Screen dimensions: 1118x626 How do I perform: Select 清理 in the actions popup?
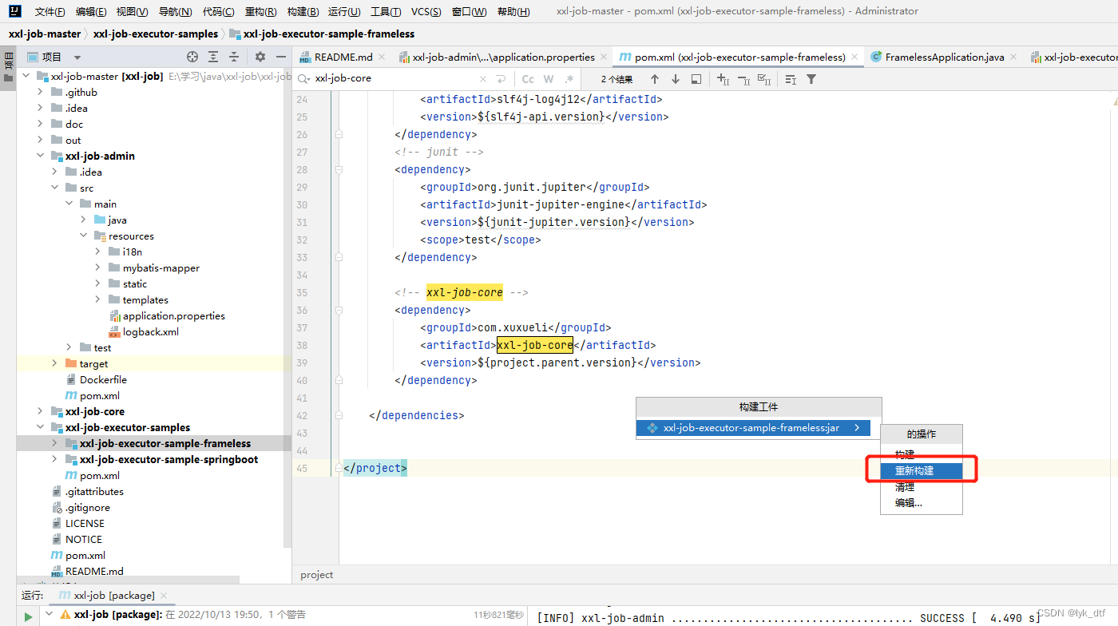922,486
